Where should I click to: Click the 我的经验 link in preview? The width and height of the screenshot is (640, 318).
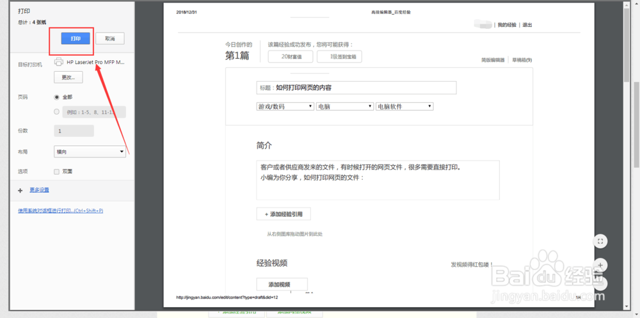tap(507, 25)
